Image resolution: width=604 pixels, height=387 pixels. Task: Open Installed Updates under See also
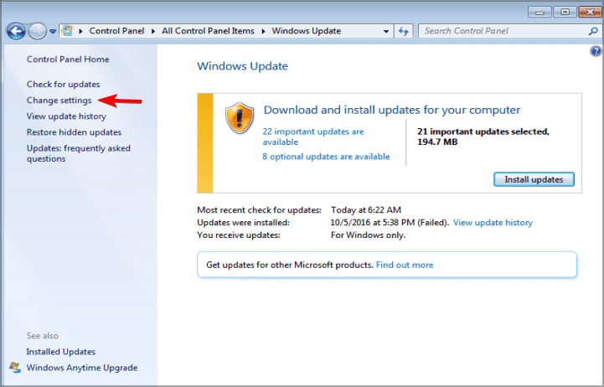(61, 352)
